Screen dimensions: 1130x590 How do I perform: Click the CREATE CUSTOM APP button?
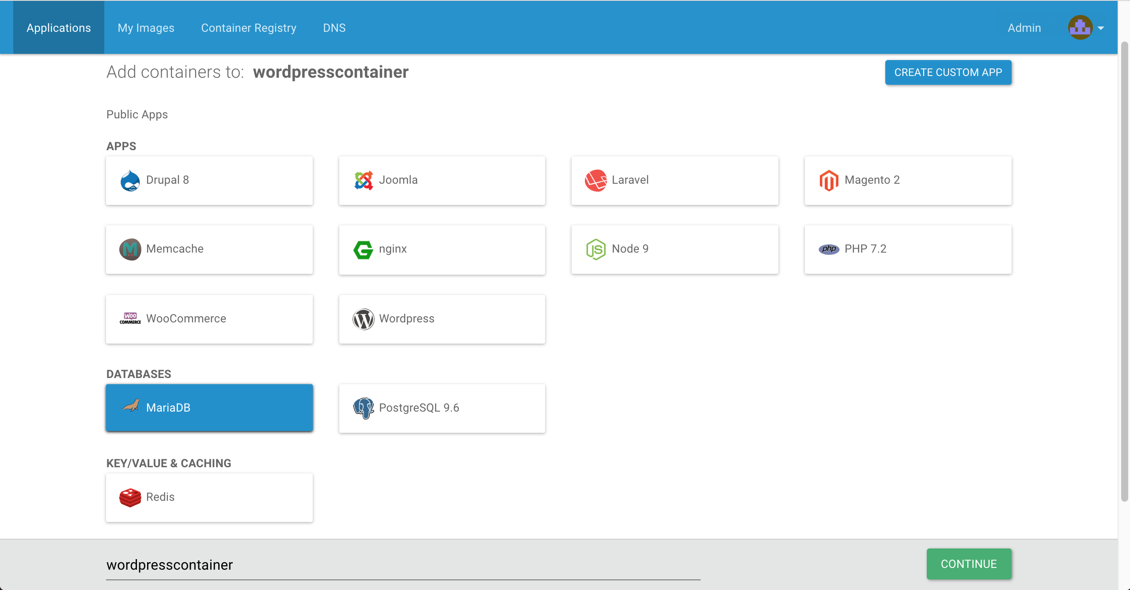point(948,72)
